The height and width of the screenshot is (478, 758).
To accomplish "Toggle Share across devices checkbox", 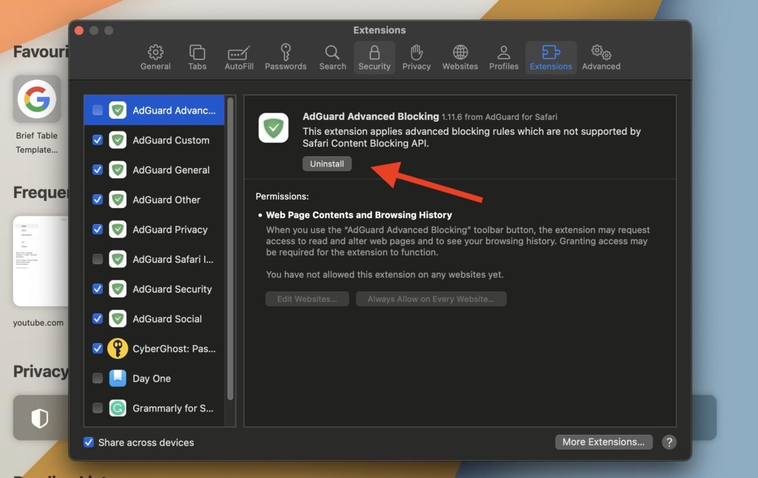I will tap(89, 442).
